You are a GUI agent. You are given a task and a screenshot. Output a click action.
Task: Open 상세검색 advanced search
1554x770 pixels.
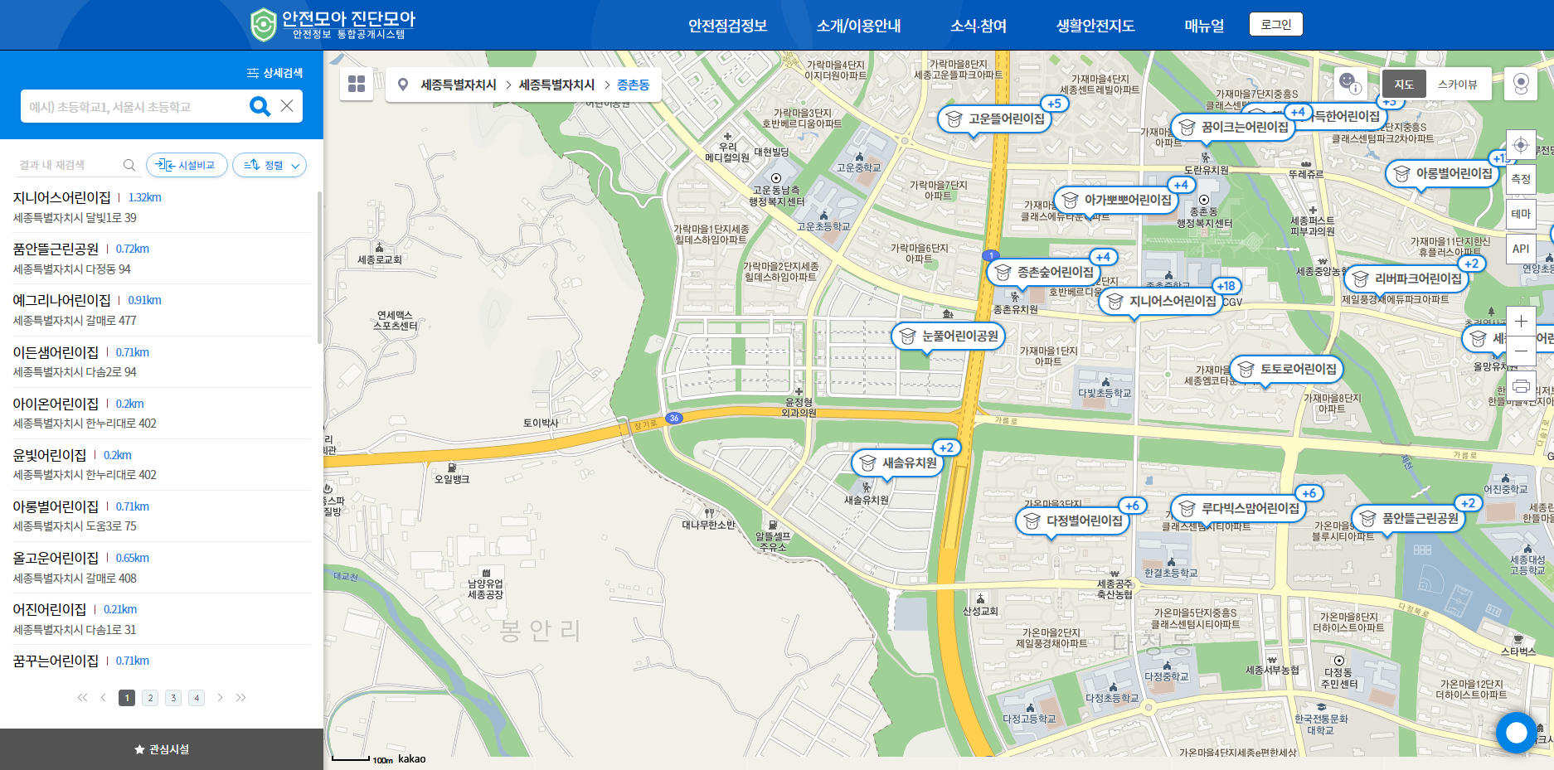point(274,73)
